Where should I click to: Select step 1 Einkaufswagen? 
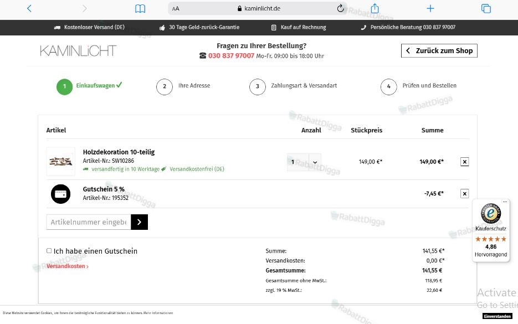pyautogui.click(x=89, y=86)
